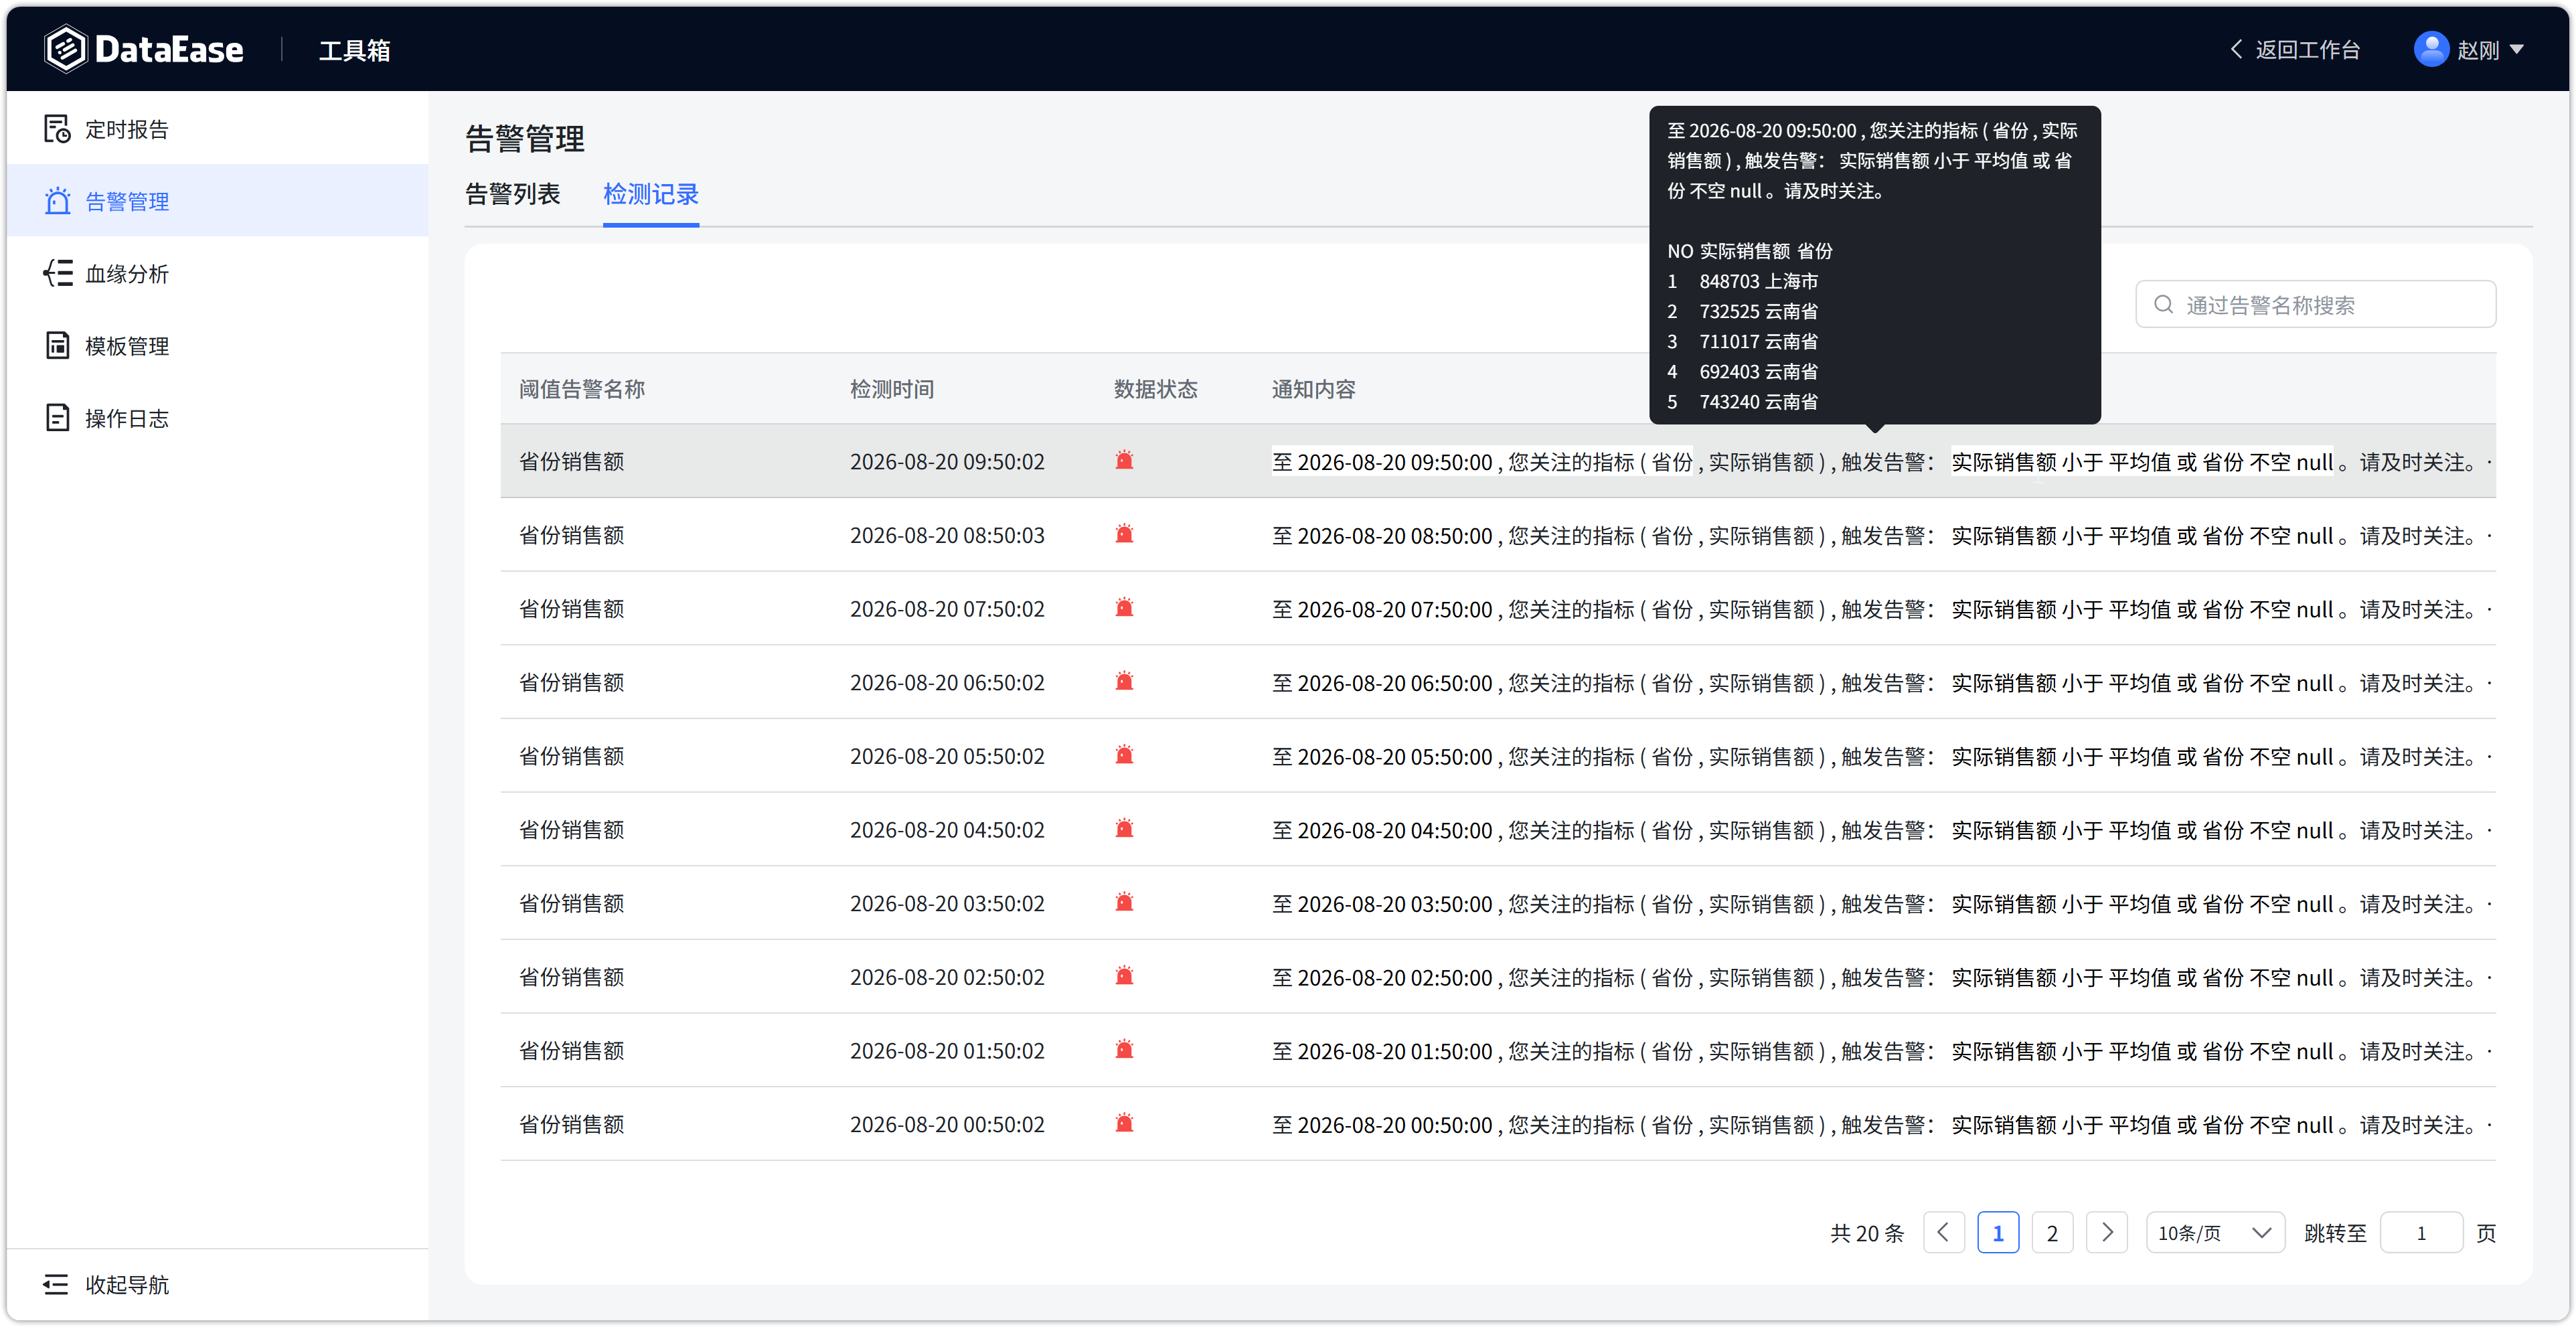
Task: Click the user avatar icon for 赵刚
Action: tap(2431, 49)
